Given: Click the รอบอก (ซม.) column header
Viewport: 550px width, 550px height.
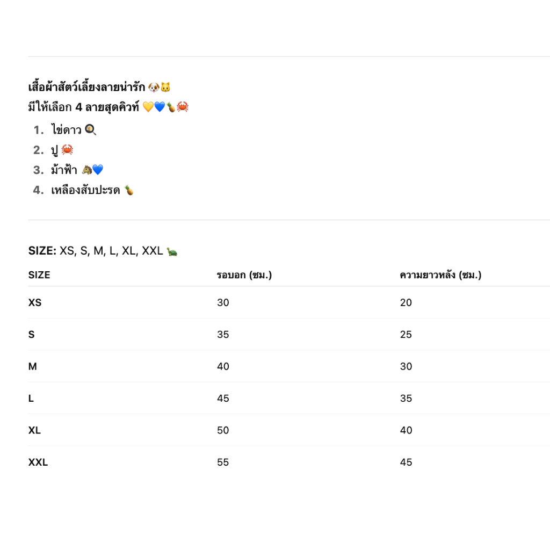Looking at the screenshot, I should point(244,275).
